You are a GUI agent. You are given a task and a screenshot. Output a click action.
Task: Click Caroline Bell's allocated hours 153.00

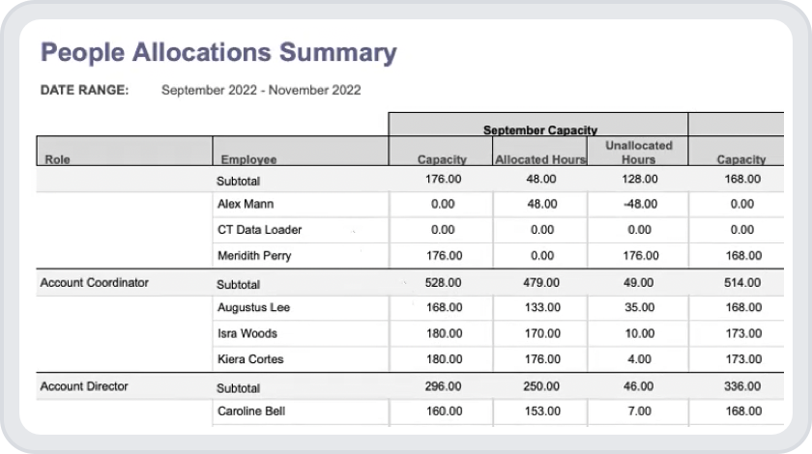pos(542,411)
